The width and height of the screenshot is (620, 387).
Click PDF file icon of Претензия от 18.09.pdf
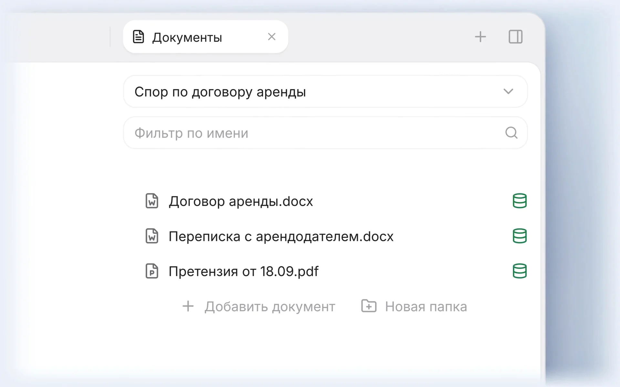tap(152, 271)
